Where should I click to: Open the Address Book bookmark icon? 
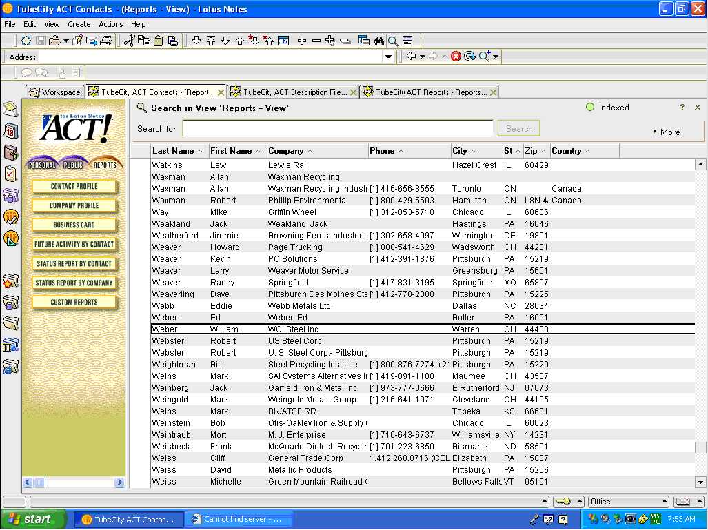tap(10, 152)
